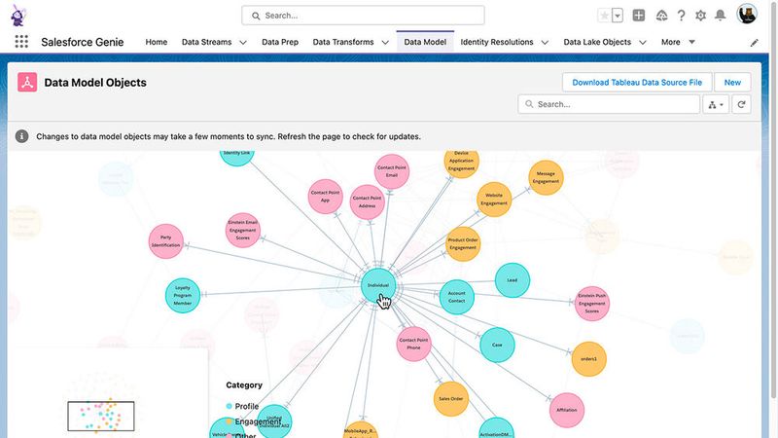Screen dimensions: 778x438
Task: Open the graph view switcher dropdown
Action: pos(716,104)
